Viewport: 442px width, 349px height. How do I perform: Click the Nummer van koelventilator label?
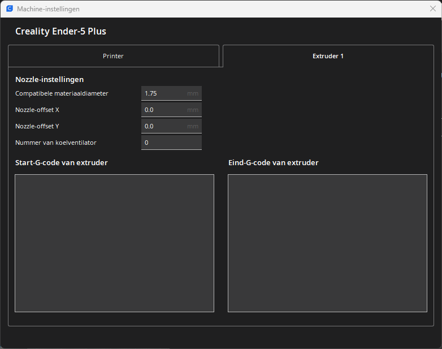[x=56, y=143]
